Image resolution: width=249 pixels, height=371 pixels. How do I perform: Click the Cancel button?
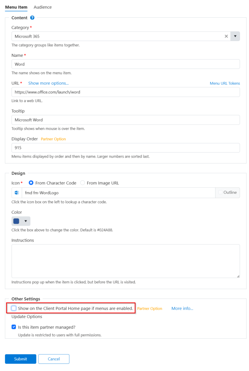[x=54, y=359]
